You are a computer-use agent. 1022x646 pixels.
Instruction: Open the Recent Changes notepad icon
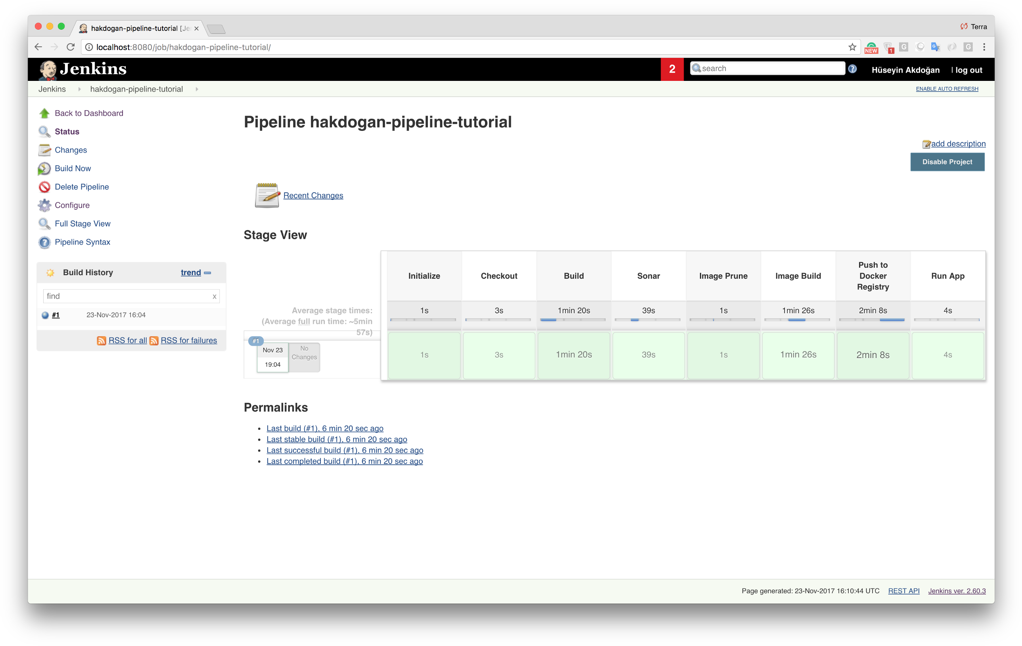(x=267, y=196)
